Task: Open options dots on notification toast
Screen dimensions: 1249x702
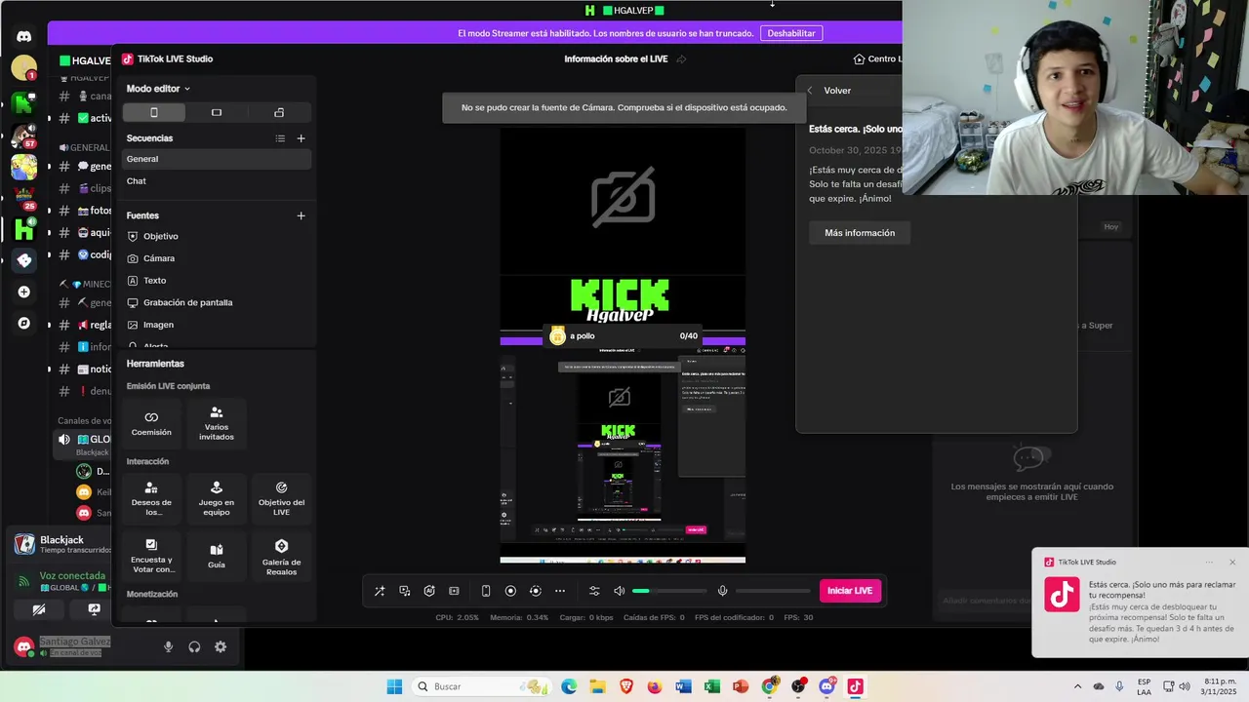Action: click(x=1209, y=562)
